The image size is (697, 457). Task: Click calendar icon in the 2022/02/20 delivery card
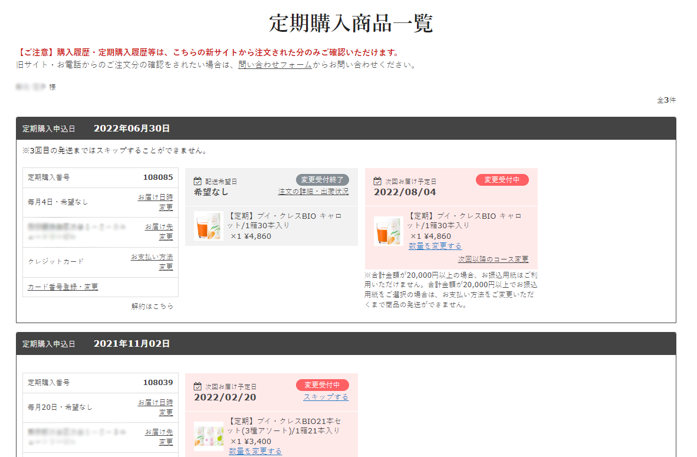pyautogui.click(x=198, y=386)
